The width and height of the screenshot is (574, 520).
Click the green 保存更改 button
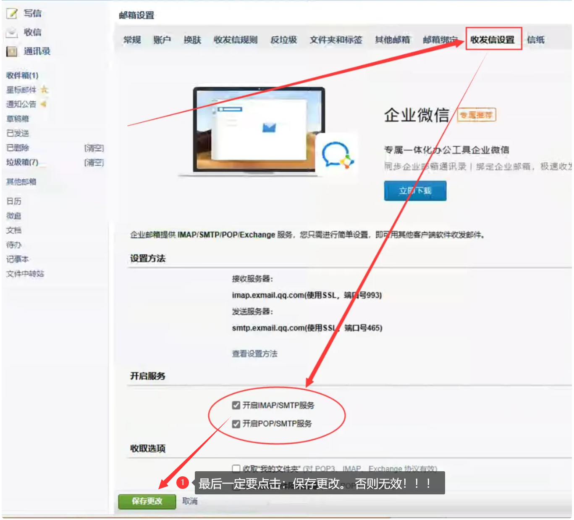(147, 501)
